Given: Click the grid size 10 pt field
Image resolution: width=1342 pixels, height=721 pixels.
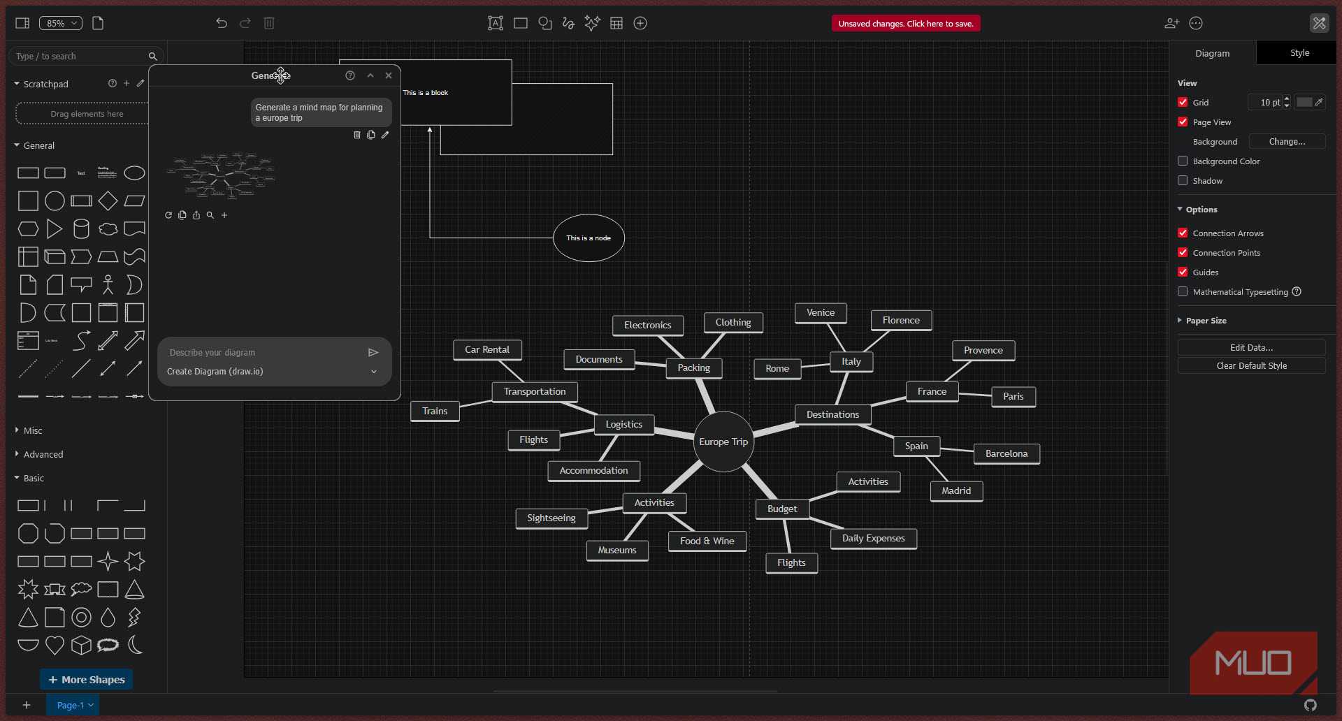Looking at the screenshot, I should (x=1266, y=102).
